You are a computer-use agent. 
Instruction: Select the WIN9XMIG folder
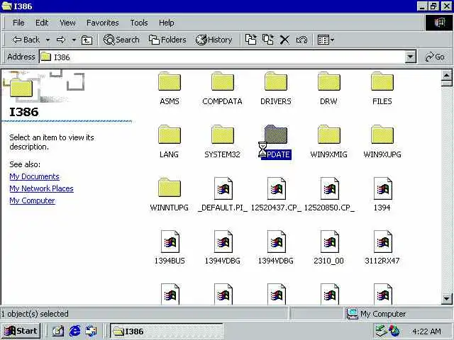tap(328, 142)
